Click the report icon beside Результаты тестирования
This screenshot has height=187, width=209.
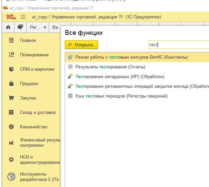tap(70, 67)
